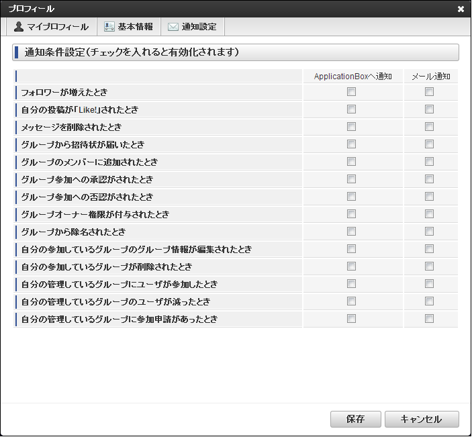Click the メッセージを削除されたとき row label

tap(71, 127)
